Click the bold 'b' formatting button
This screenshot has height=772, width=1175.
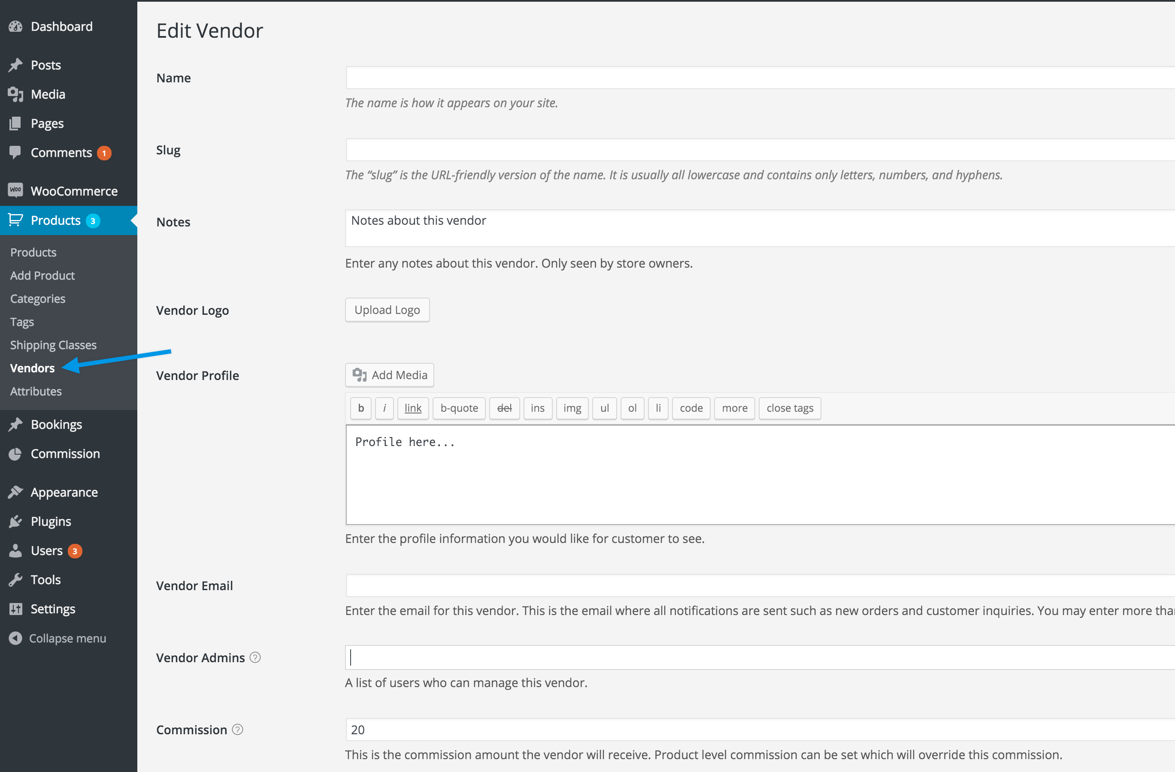pyautogui.click(x=360, y=407)
